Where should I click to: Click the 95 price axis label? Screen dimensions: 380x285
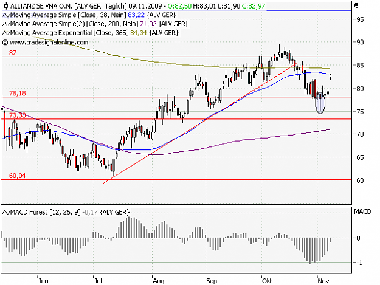pyautogui.click(x=360, y=19)
